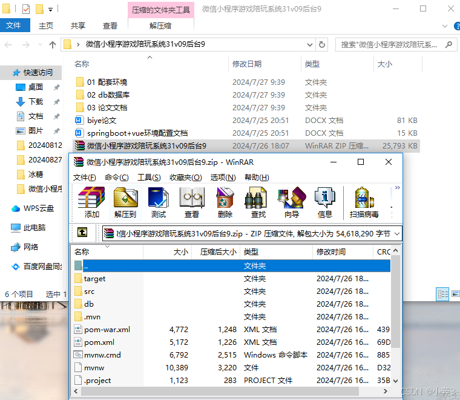This screenshot has height=400, width=460.
Task: Click the Explorer refresh button
Action: [322, 45]
